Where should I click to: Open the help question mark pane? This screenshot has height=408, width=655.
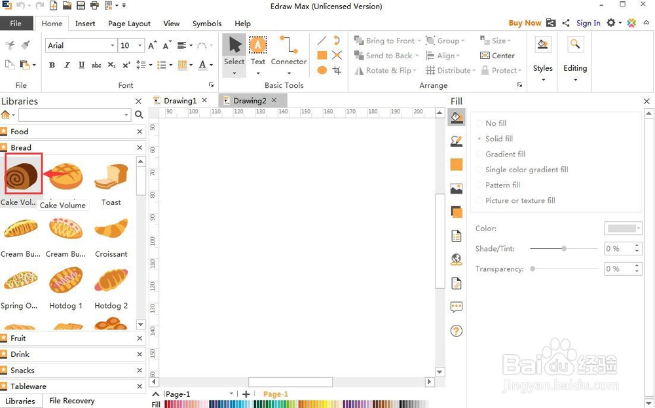[x=456, y=331]
